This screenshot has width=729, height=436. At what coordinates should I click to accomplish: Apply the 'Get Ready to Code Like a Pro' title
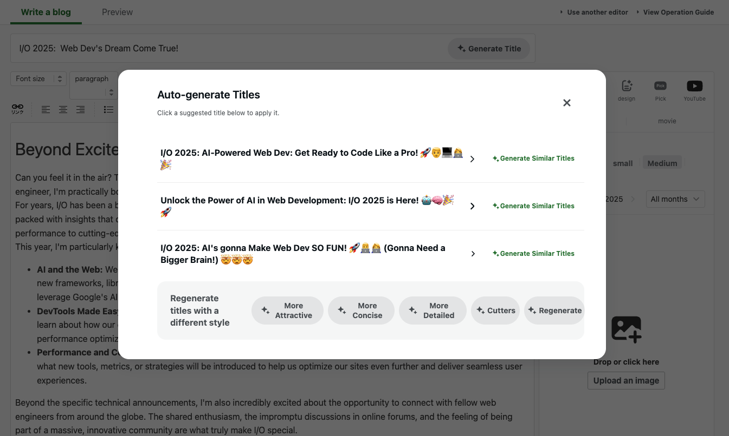tap(312, 158)
